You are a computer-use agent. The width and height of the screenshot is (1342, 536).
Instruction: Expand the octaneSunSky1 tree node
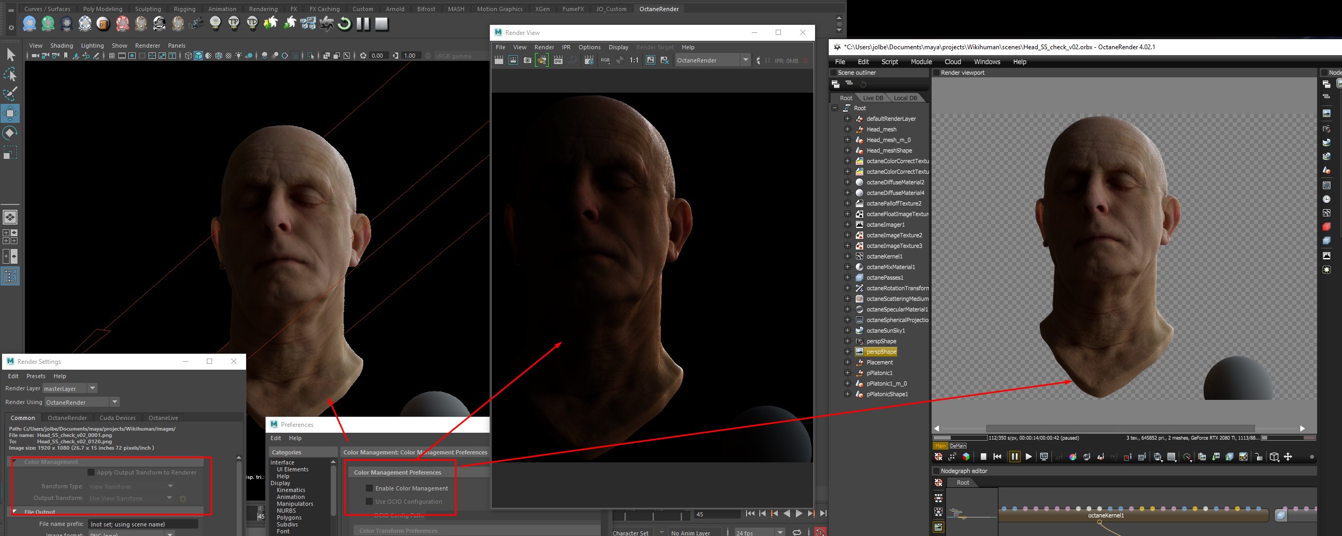click(x=847, y=330)
